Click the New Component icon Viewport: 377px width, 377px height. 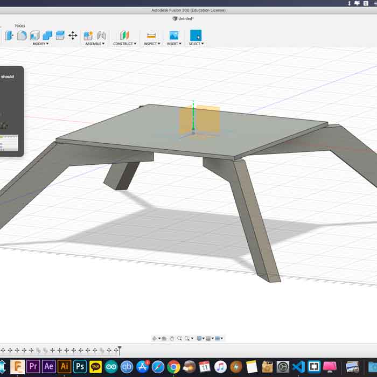pyautogui.click(x=88, y=36)
